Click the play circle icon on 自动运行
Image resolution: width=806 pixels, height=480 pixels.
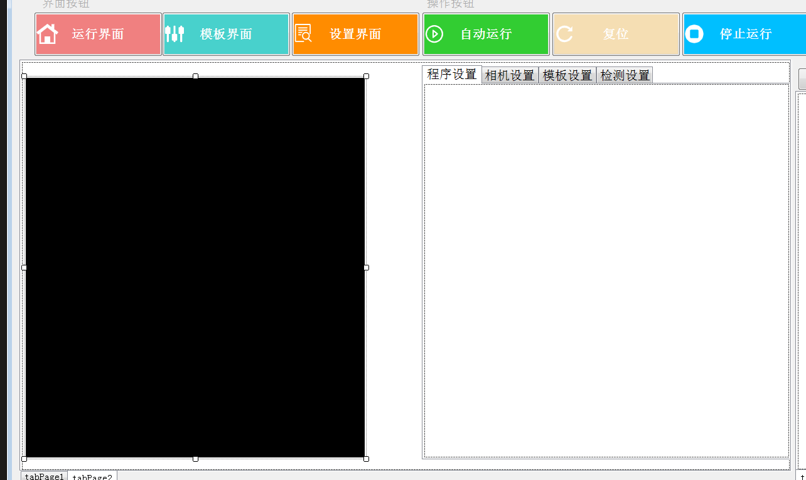click(434, 34)
